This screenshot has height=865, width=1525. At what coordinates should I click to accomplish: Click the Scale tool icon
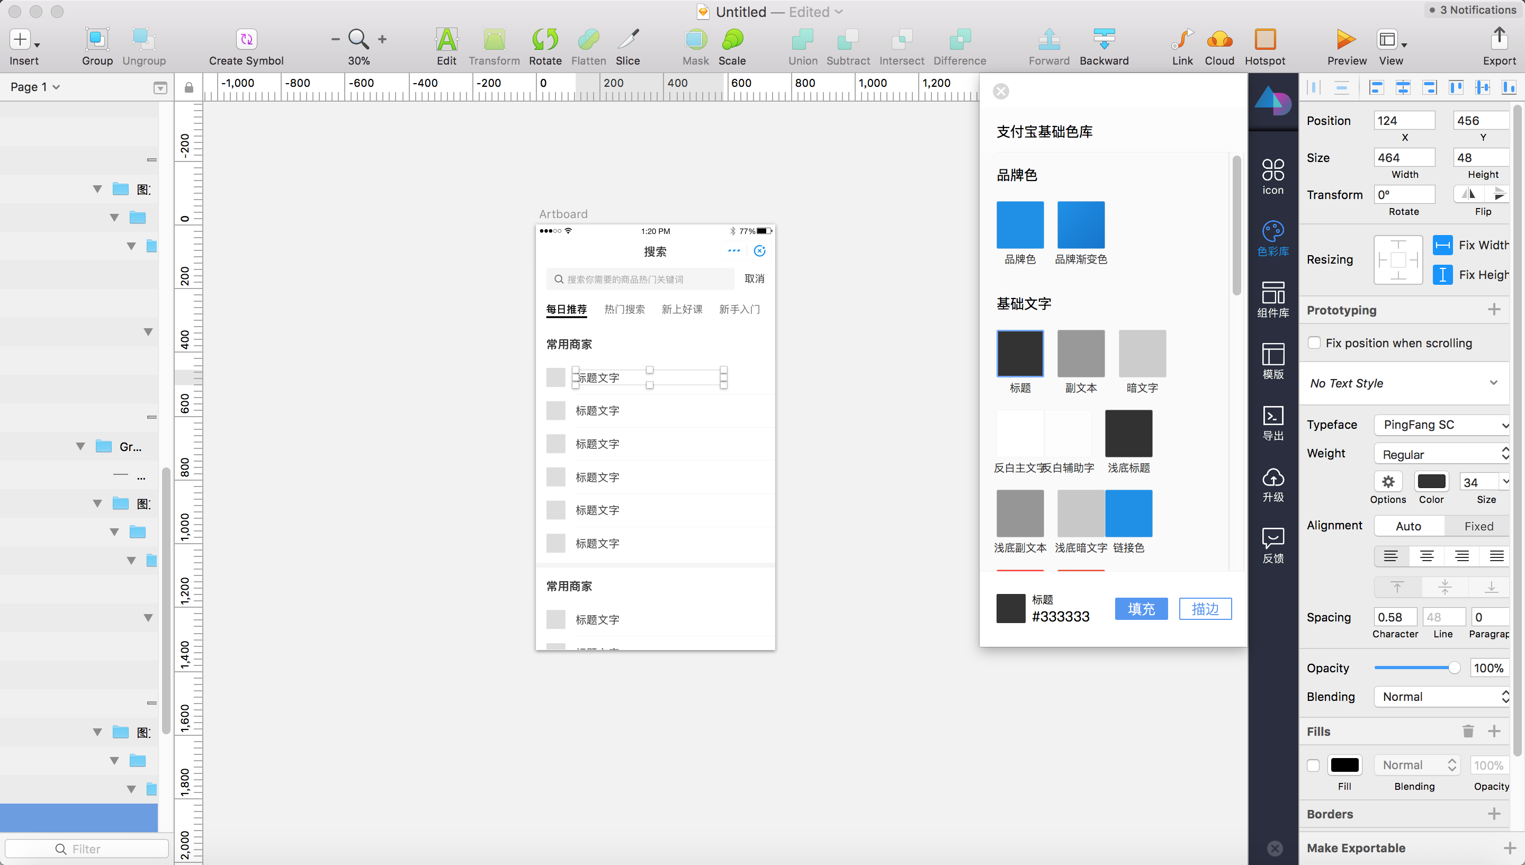[732, 40]
